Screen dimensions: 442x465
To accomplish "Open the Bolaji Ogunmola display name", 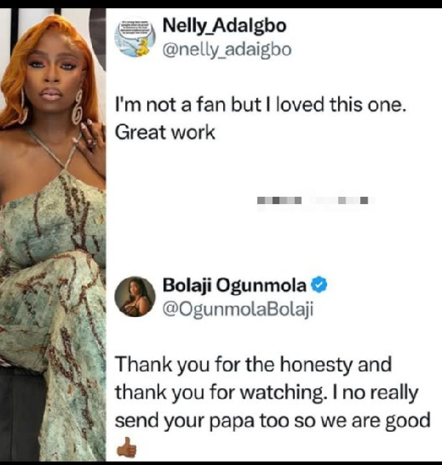I will point(234,285).
